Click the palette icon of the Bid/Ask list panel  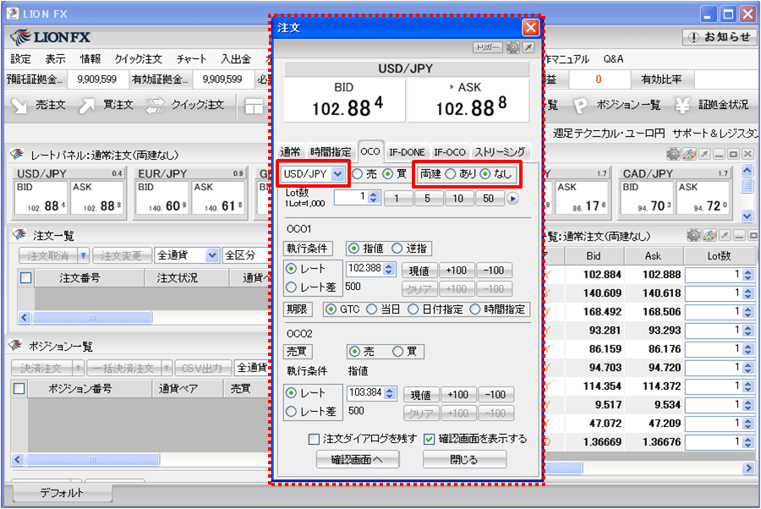[x=709, y=235]
